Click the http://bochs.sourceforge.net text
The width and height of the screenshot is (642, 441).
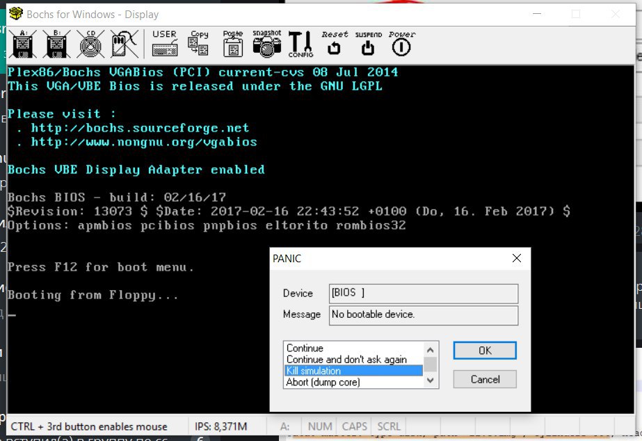point(140,128)
